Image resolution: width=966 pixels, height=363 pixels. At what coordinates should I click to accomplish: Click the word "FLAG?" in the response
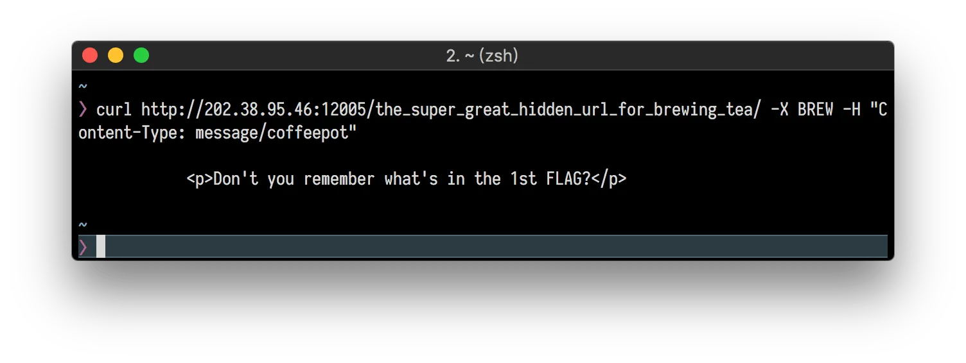pyautogui.click(x=569, y=179)
